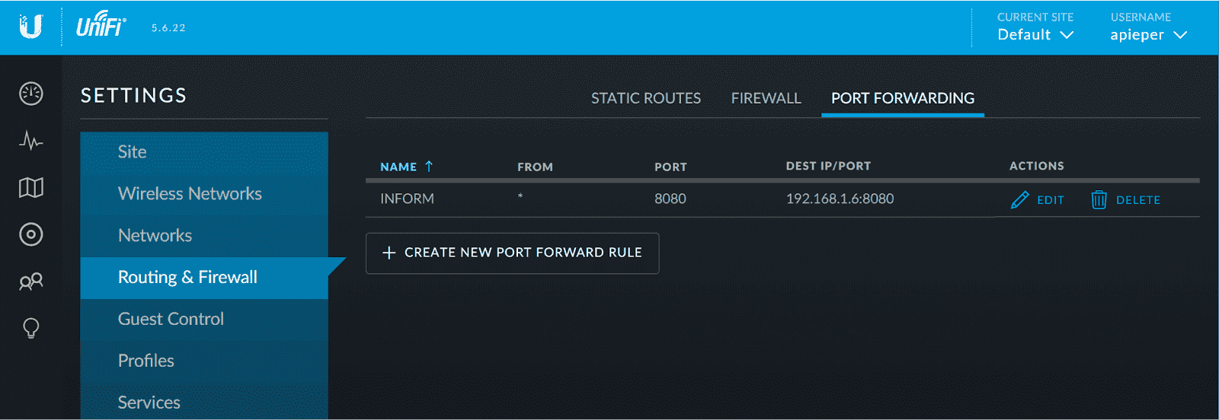Sort table by NAME column

point(398,167)
